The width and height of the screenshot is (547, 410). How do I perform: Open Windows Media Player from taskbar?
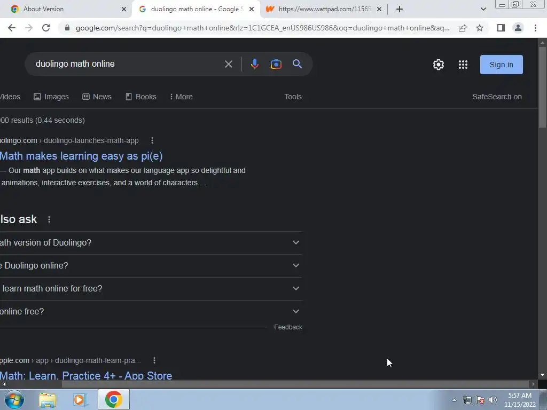click(80, 400)
